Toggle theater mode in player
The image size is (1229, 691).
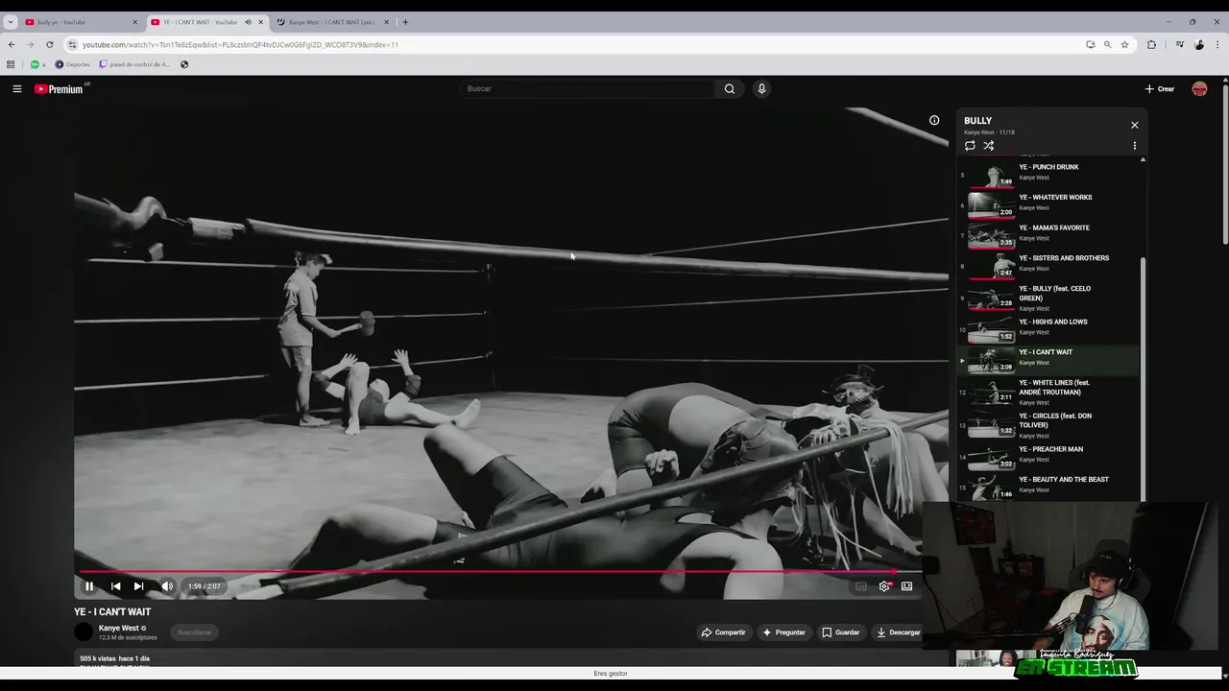[x=906, y=586]
